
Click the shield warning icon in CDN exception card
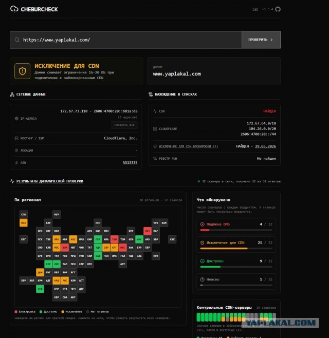(x=23, y=71)
